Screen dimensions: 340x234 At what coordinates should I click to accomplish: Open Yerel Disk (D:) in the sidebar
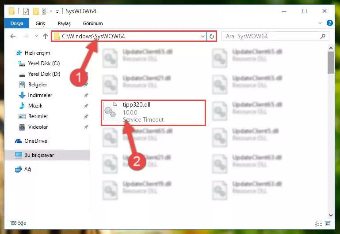tap(44, 74)
